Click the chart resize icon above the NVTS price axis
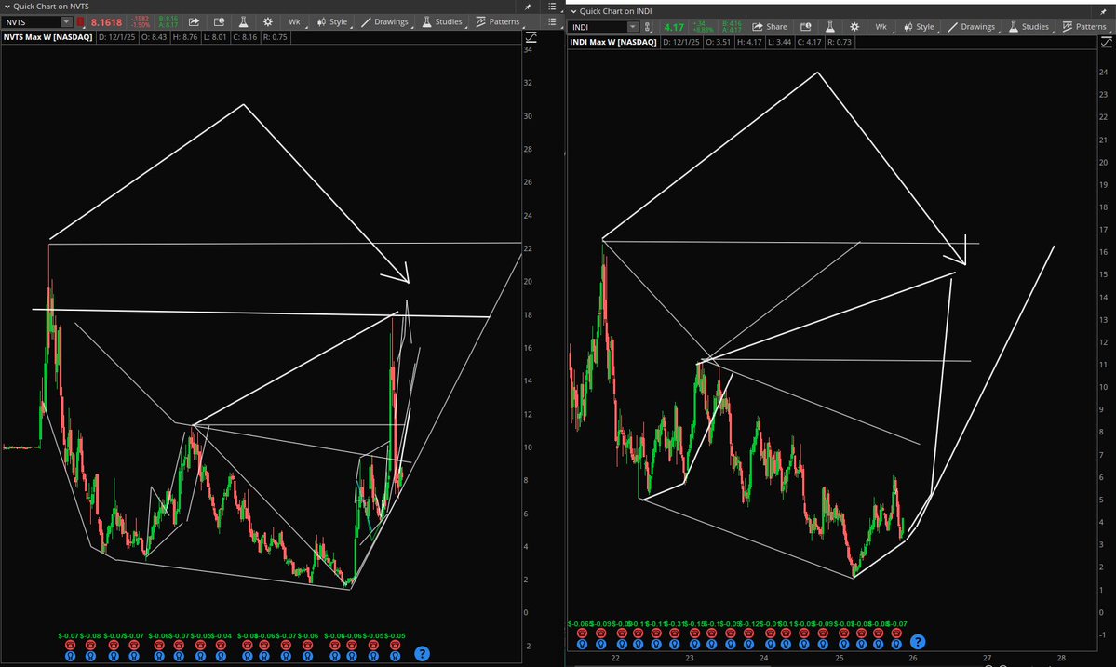The image size is (1116, 667). point(531,39)
